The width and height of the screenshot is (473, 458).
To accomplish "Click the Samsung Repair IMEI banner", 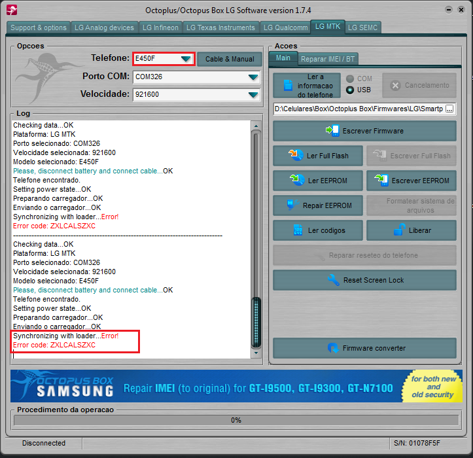I will pos(236,386).
